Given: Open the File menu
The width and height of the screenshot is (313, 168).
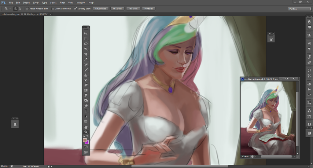Looking at the screenshot, I should click(11, 2).
